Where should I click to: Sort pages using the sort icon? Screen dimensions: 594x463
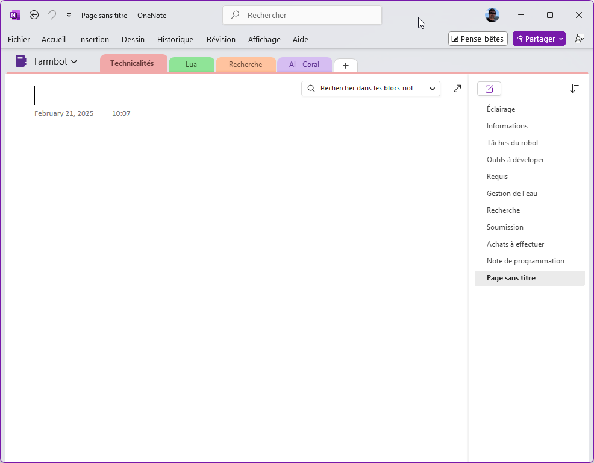(574, 89)
